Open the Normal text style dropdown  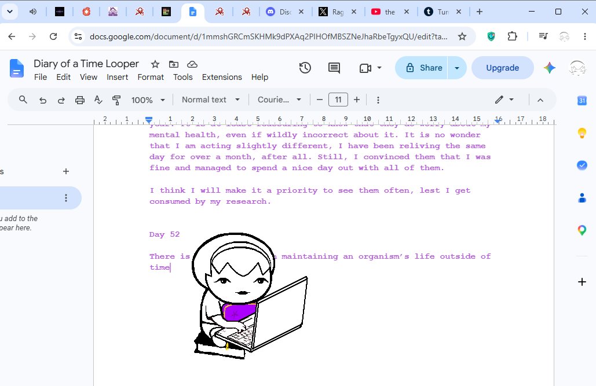click(x=211, y=100)
